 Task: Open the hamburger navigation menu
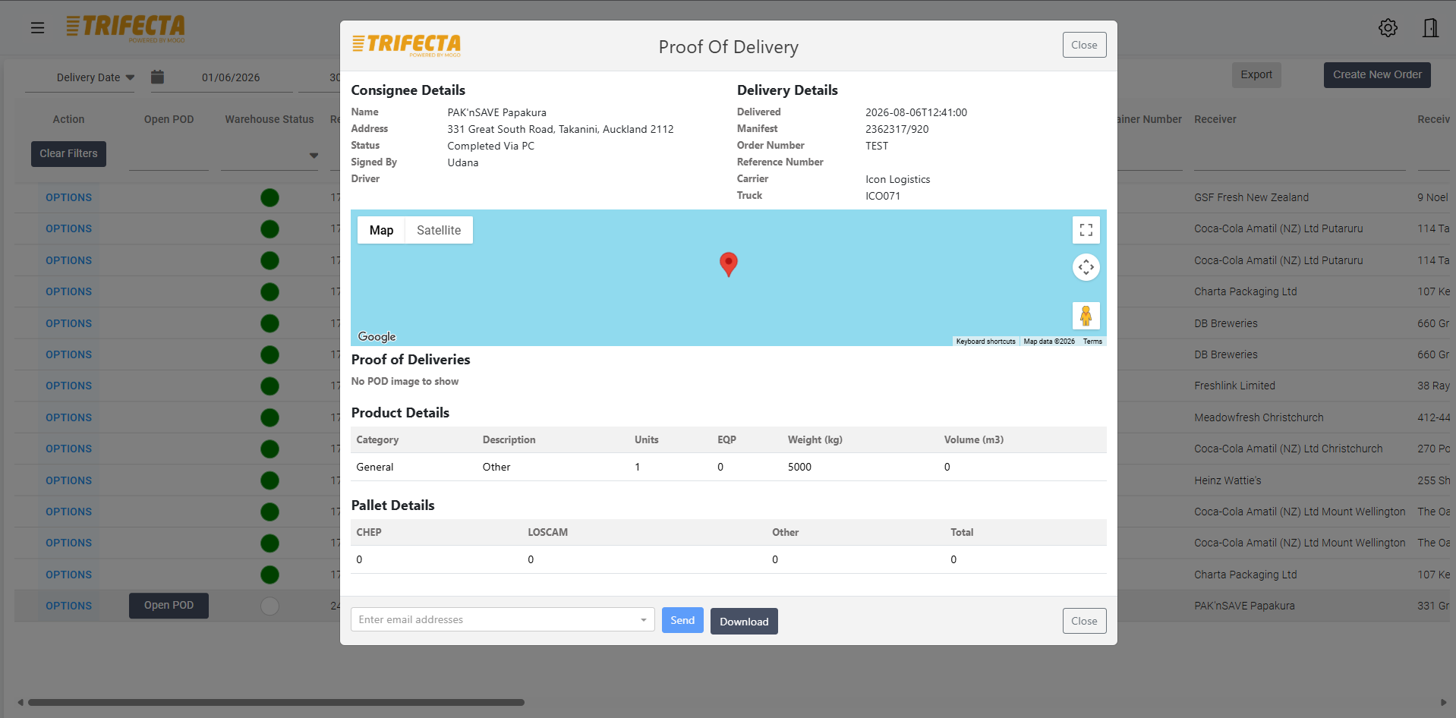pyautogui.click(x=37, y=28)
